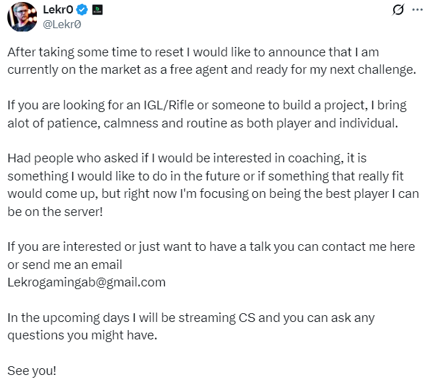Open the @Lekr0 handle link
This screenshot has width=426, height=383.
pyautogui.click(x=62, y=24)
